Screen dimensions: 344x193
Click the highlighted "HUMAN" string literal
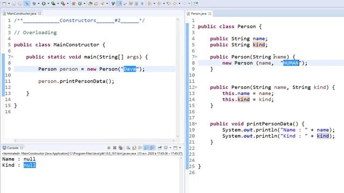[291, 63]
